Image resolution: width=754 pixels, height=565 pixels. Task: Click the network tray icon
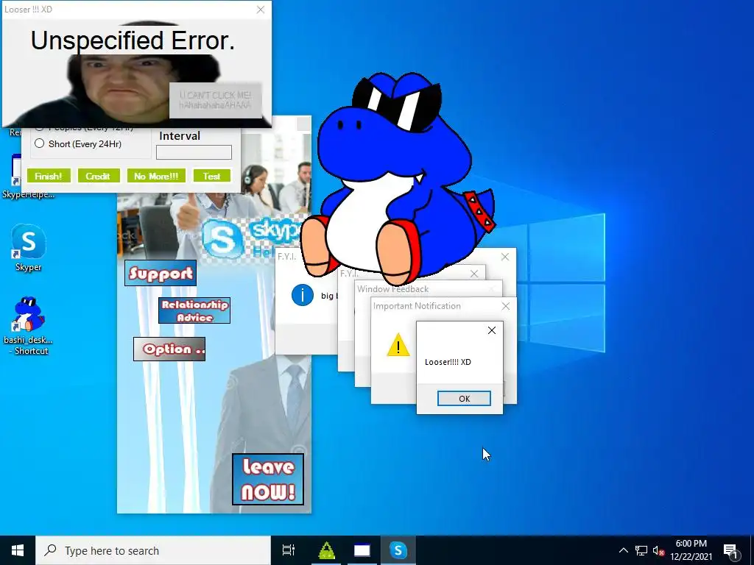(x=641, y=550)
